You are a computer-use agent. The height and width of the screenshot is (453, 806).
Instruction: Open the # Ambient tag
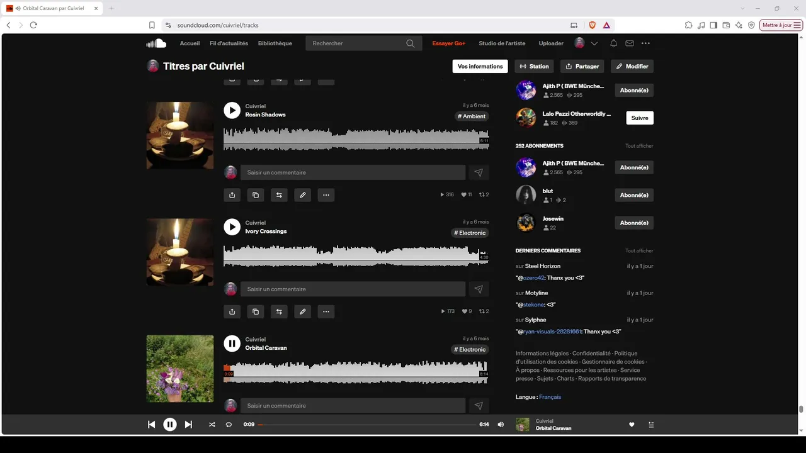472,116
